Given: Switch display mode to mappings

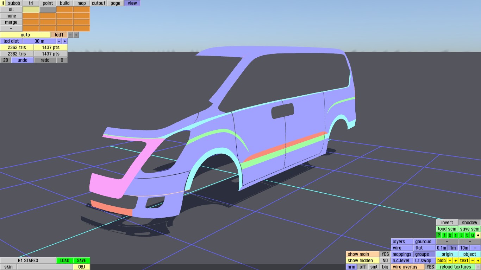Looking at the screenshot, I should [402, 254].
